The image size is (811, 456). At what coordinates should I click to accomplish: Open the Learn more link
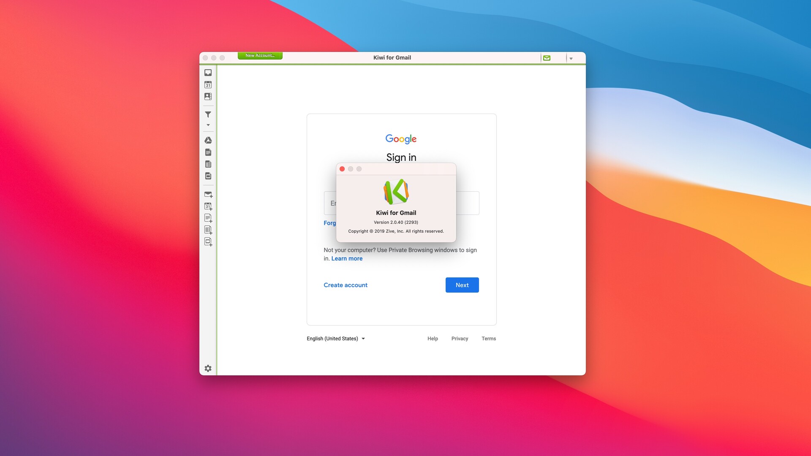[347, 258]
